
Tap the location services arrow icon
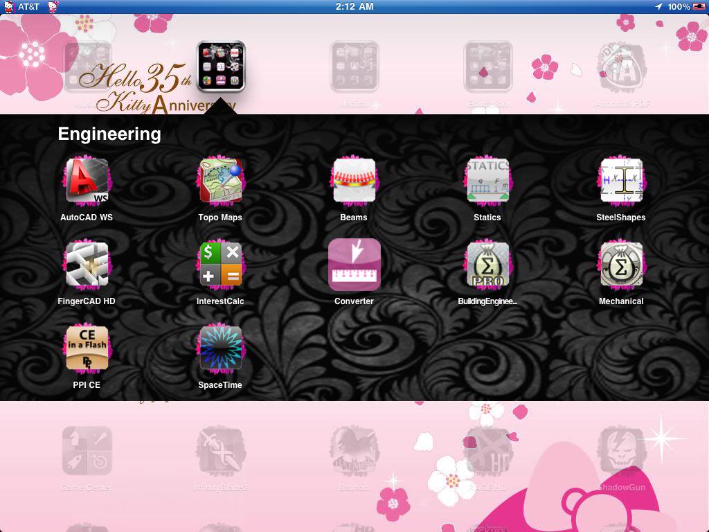pyautogui.click(x=659, y=6)
